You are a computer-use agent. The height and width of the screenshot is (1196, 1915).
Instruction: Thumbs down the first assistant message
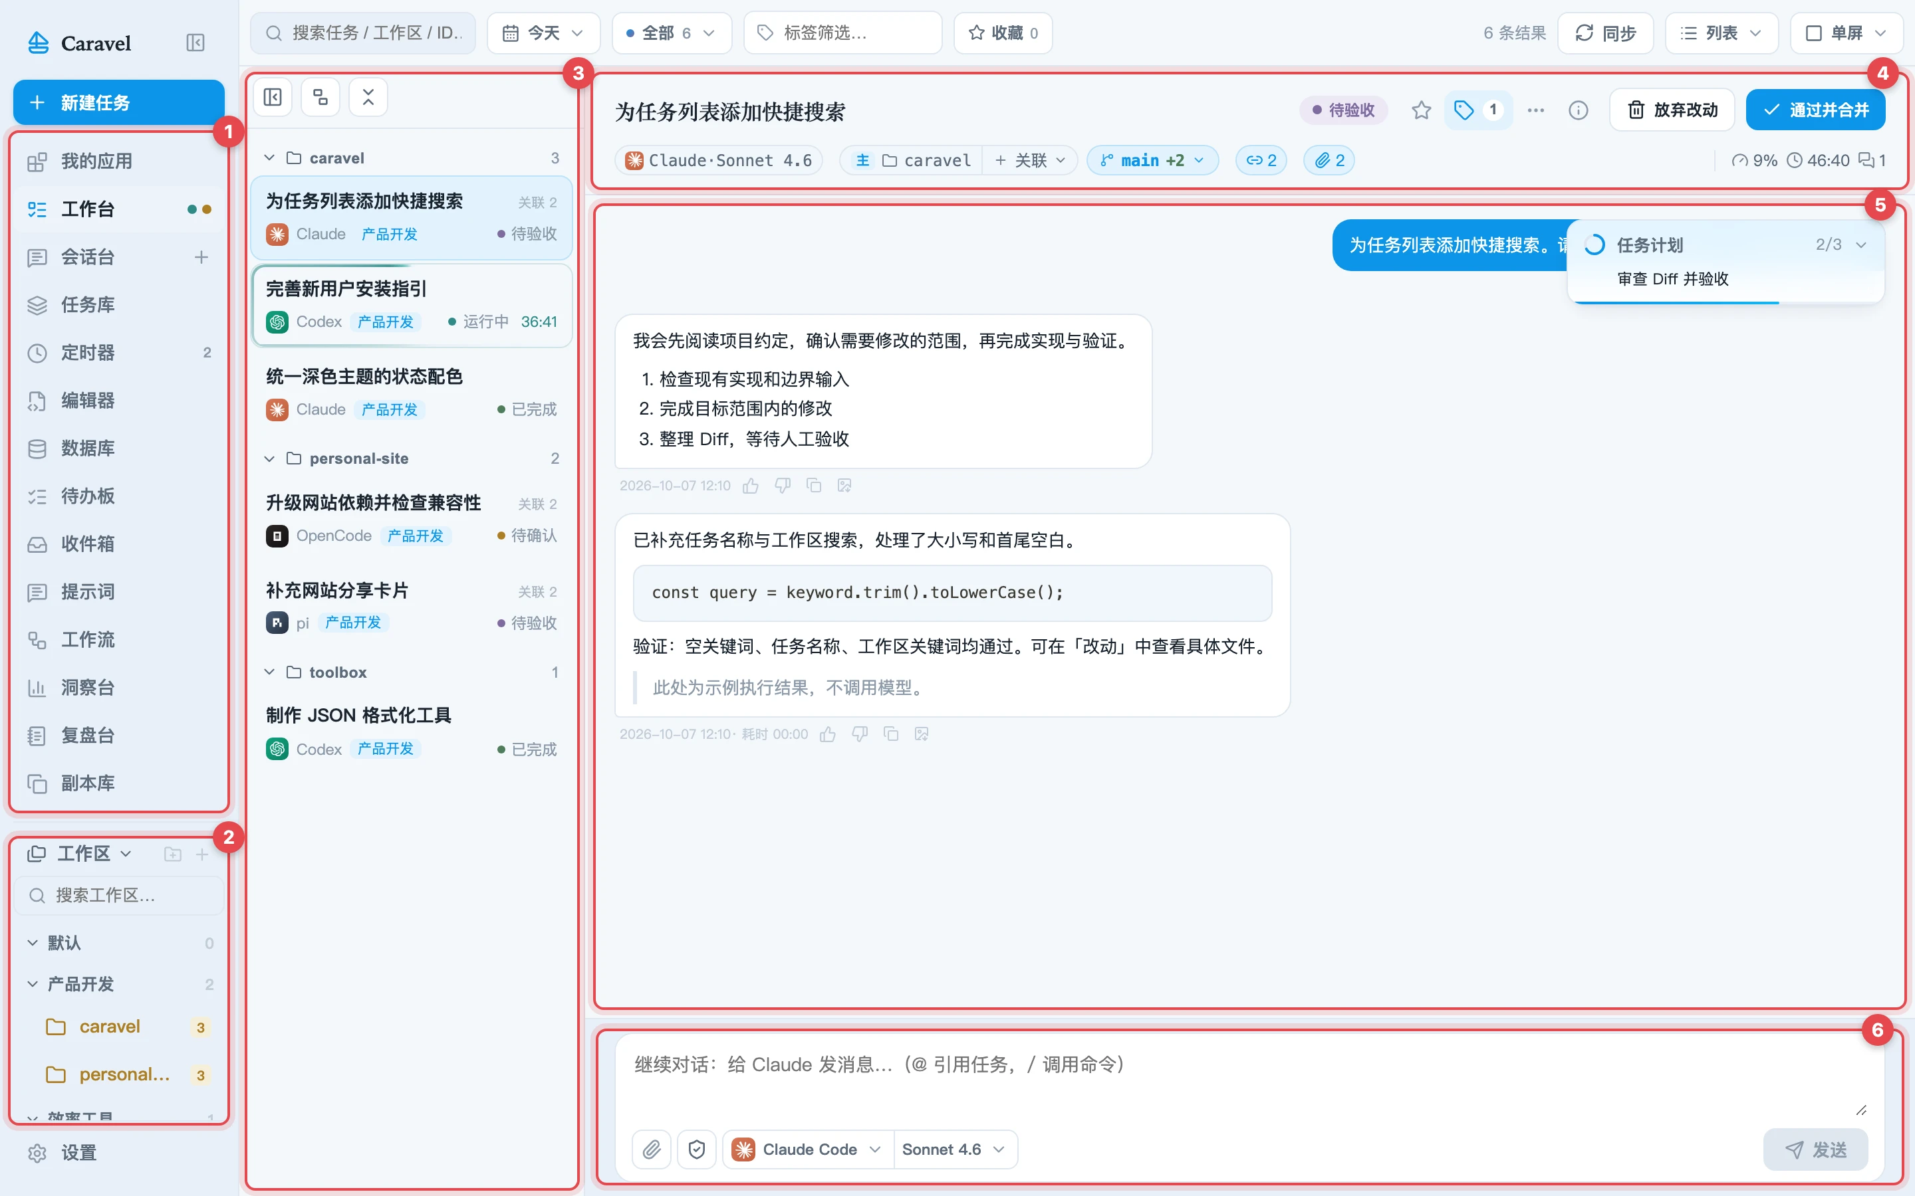783,486
